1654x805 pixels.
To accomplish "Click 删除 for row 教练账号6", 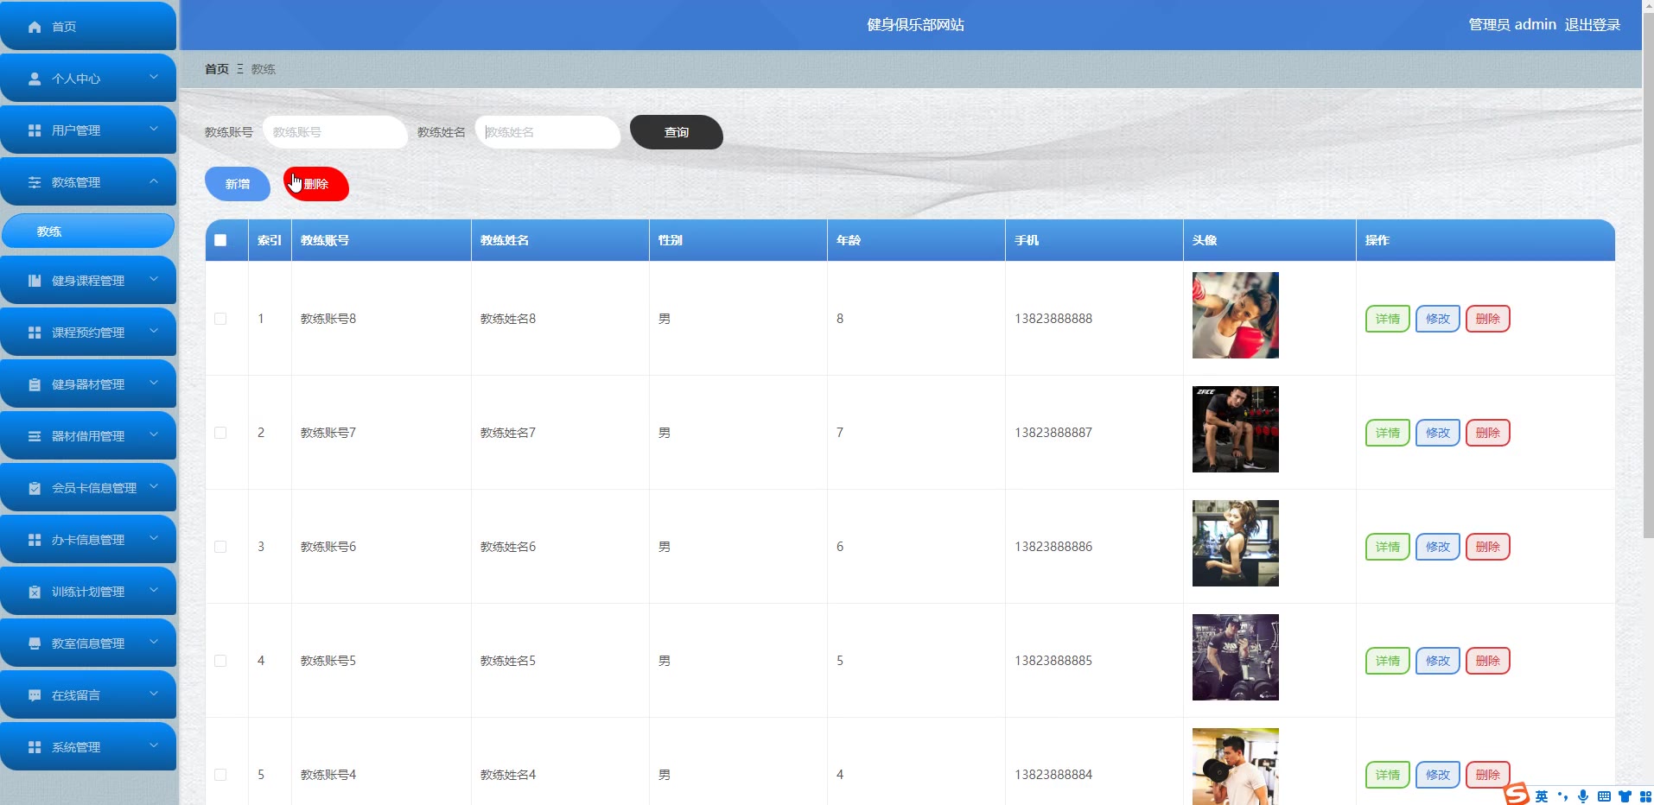I will 1488,547.
